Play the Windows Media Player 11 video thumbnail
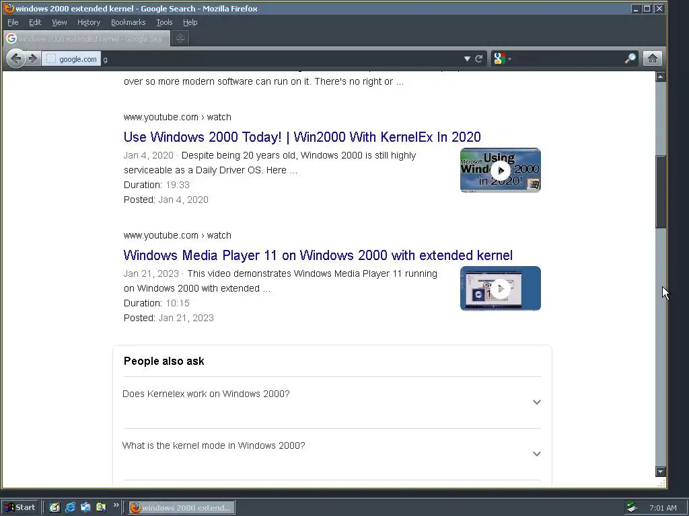 point(501,288)
